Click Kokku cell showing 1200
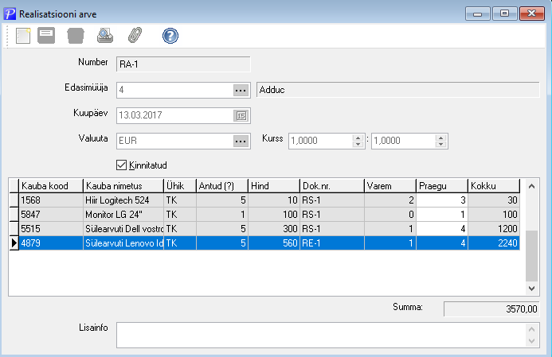Image resolution: width=552 pixels, height=357 pixels. coord(494,229)
